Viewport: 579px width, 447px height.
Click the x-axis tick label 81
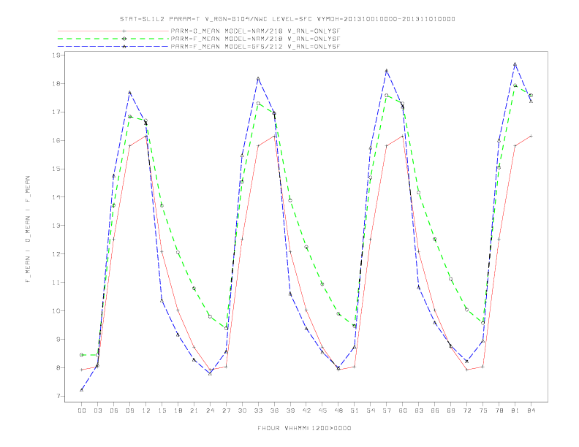[515, 410]
